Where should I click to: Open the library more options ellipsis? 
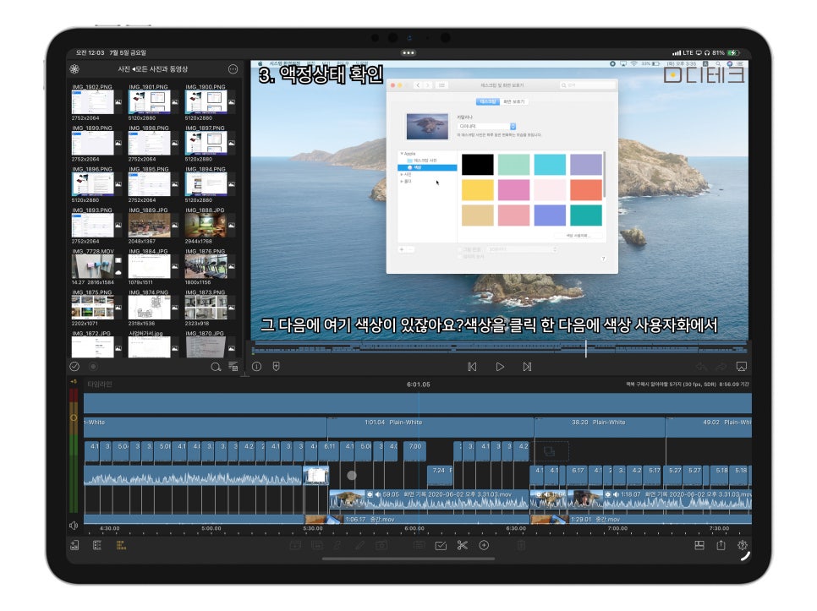point(233,69)
